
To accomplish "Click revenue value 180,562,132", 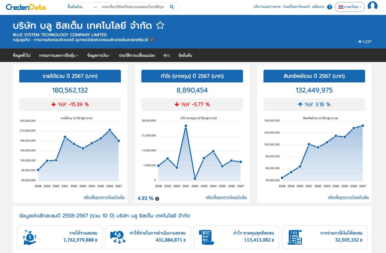I will pos(70,90).
